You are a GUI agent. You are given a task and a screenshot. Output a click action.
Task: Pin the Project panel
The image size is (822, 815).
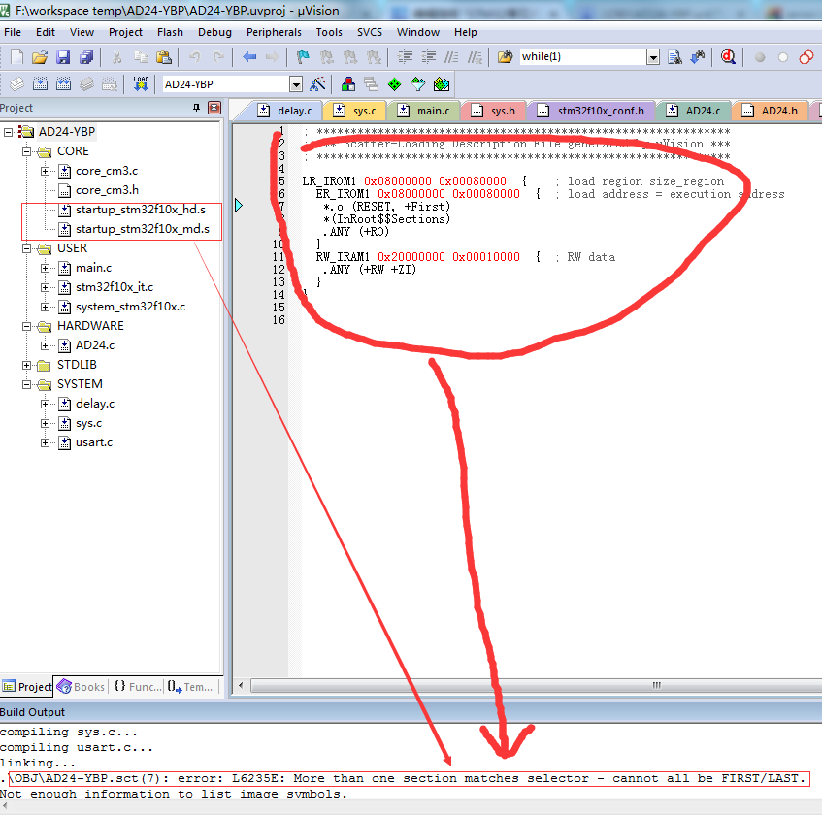point(197,108)
